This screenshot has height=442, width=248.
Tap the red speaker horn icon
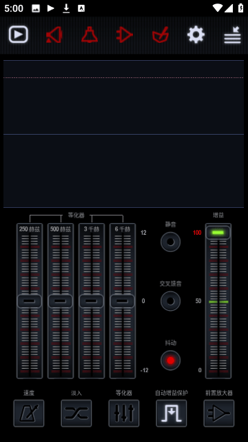[x=54, y=35]
